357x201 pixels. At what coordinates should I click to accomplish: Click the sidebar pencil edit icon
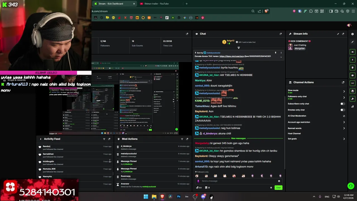pyautogui.click(x=353, y=42)
